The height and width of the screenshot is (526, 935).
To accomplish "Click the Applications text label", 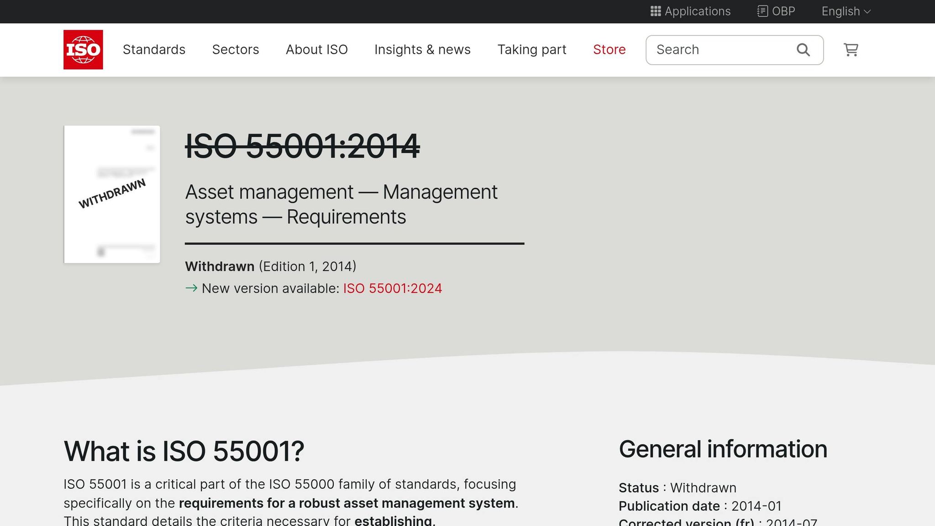I will point(697,11).
